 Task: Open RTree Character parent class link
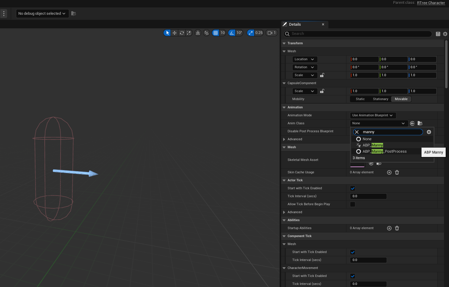click(x=431, y=3)
